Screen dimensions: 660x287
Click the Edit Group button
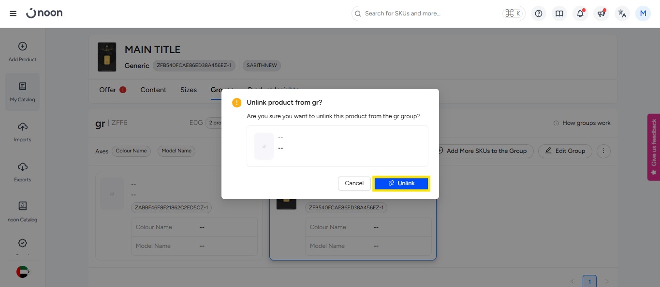coord(565,151)
